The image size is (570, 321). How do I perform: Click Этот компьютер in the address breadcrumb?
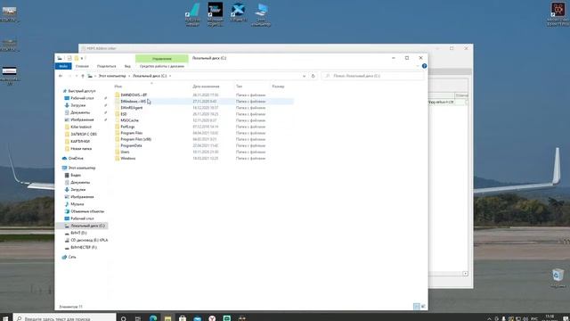112,76
